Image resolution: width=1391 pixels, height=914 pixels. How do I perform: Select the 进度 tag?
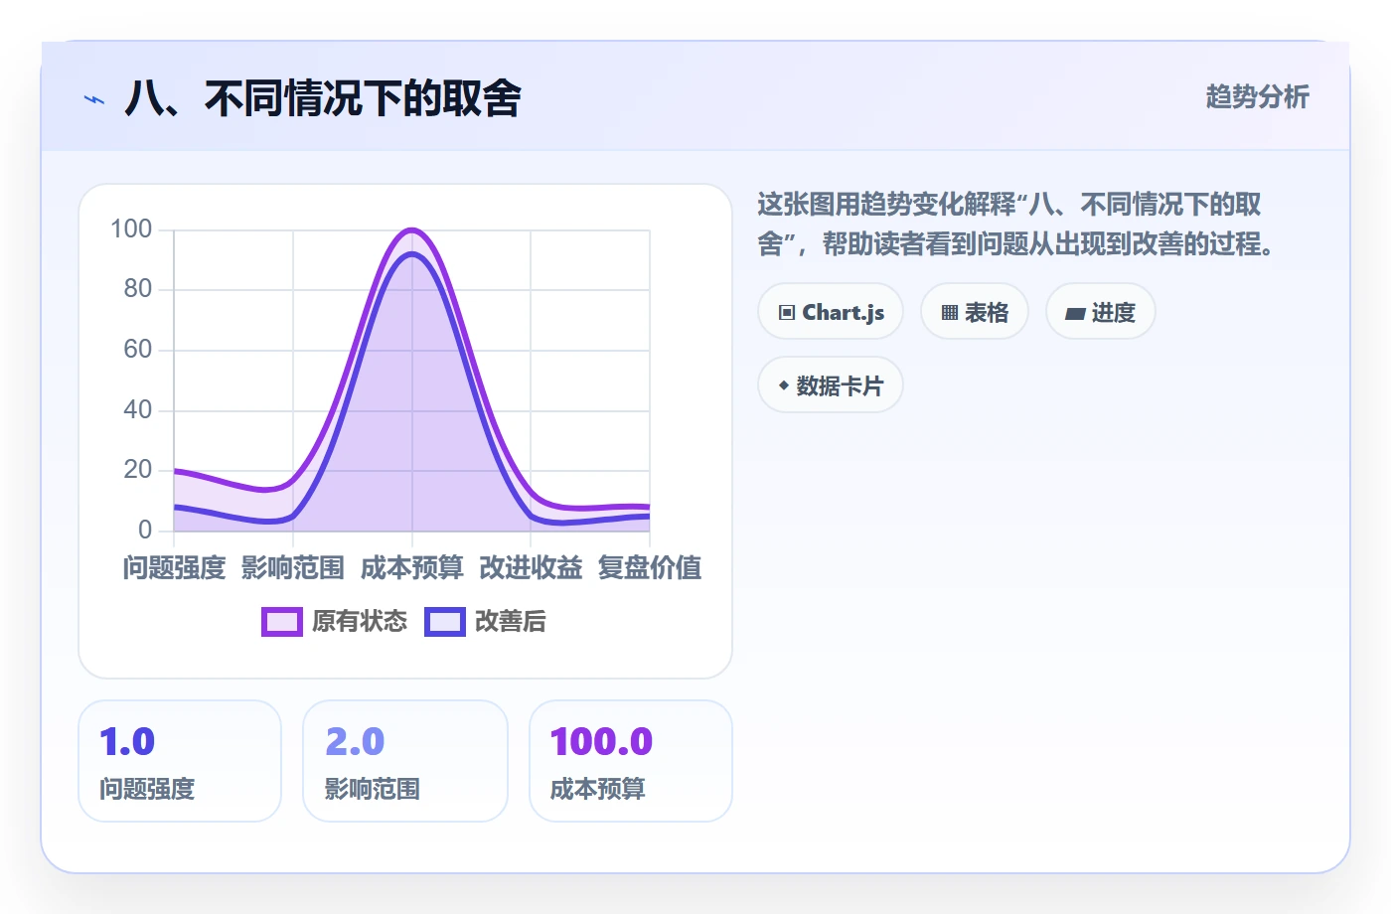pyautogui.click(x=1101, y=312)
